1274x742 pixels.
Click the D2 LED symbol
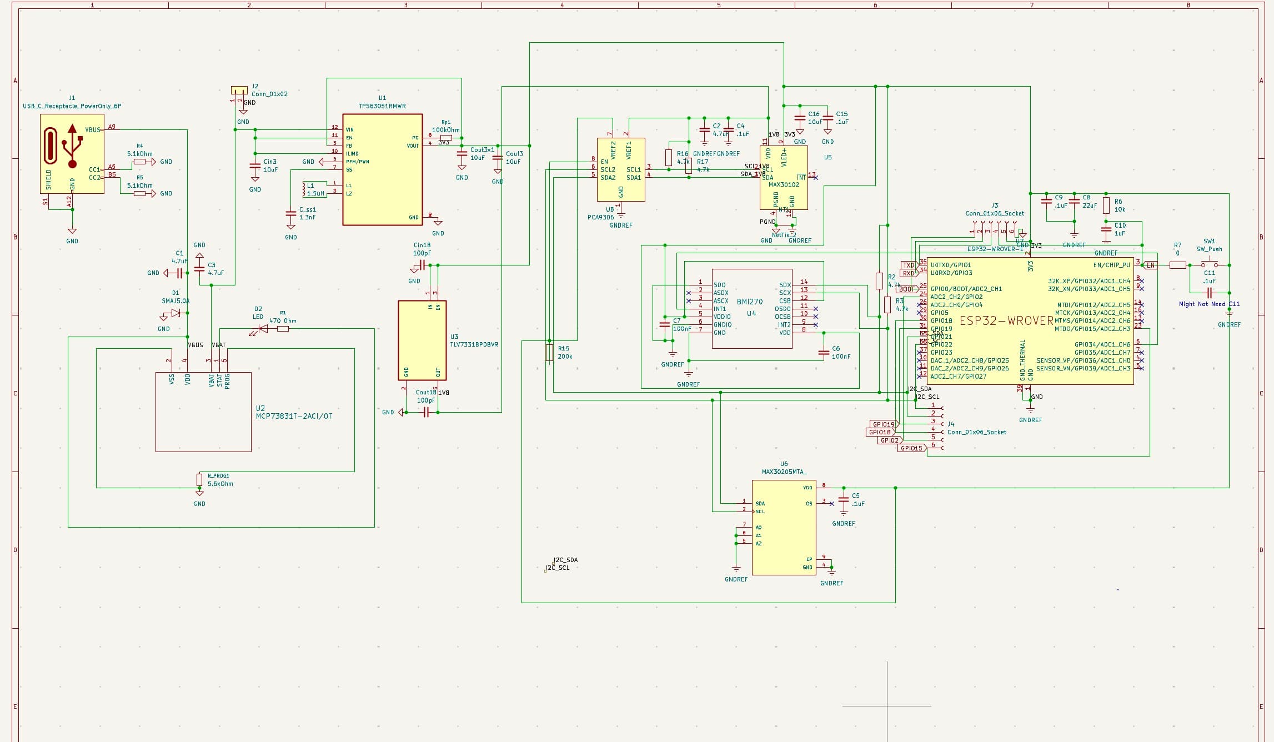[263, 329]
